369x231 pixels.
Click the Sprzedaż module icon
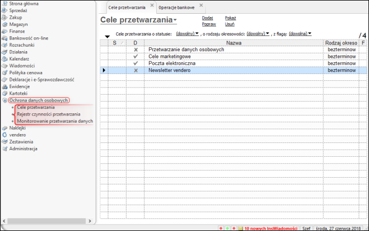[x=4, y=10]
